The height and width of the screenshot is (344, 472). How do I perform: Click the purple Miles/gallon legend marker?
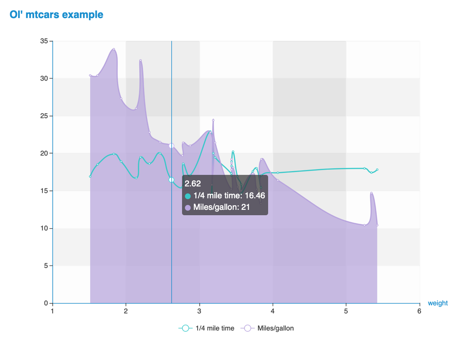pos(248,328)
